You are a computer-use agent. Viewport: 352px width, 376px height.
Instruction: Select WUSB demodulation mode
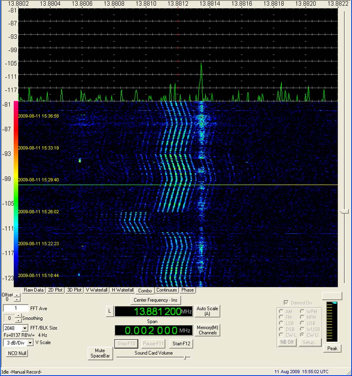[302, 329]
